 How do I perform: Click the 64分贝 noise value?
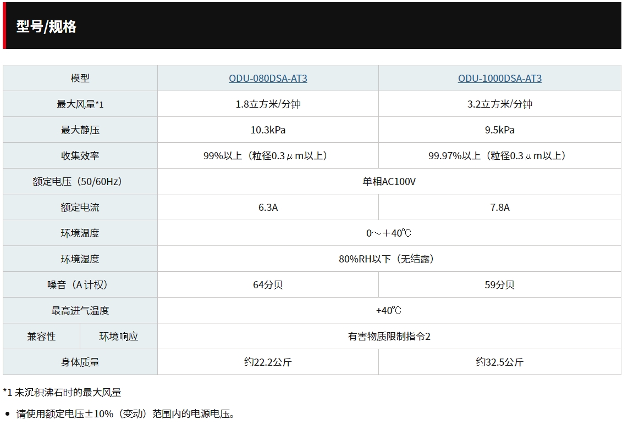click(268, 284)
